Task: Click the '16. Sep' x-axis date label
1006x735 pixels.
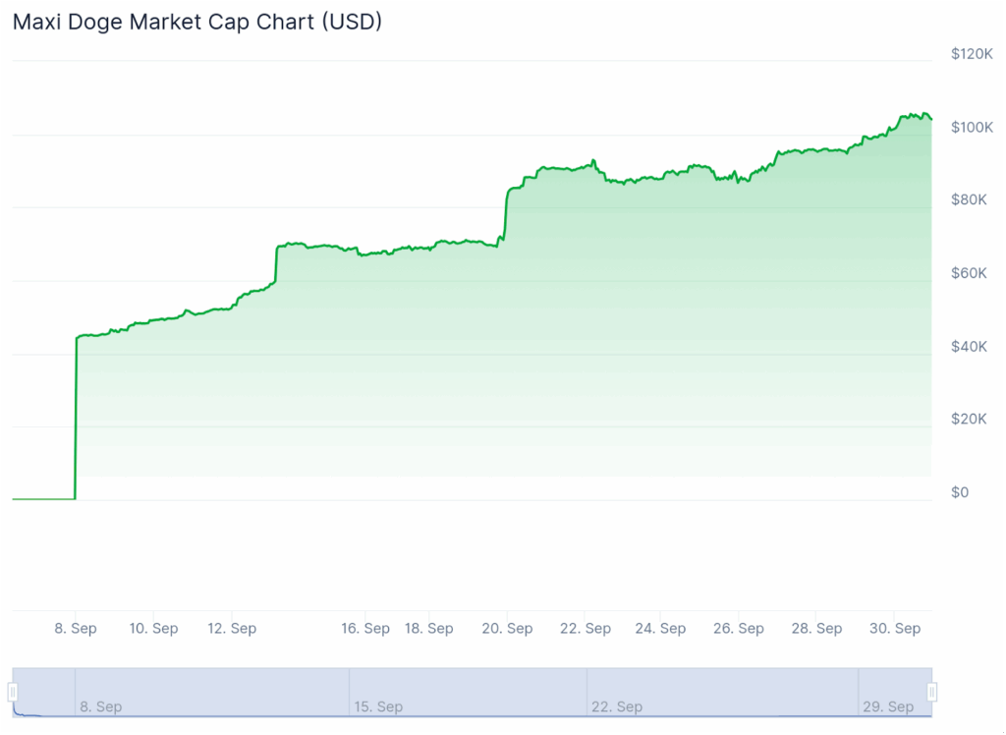Action: coord(365,628)
